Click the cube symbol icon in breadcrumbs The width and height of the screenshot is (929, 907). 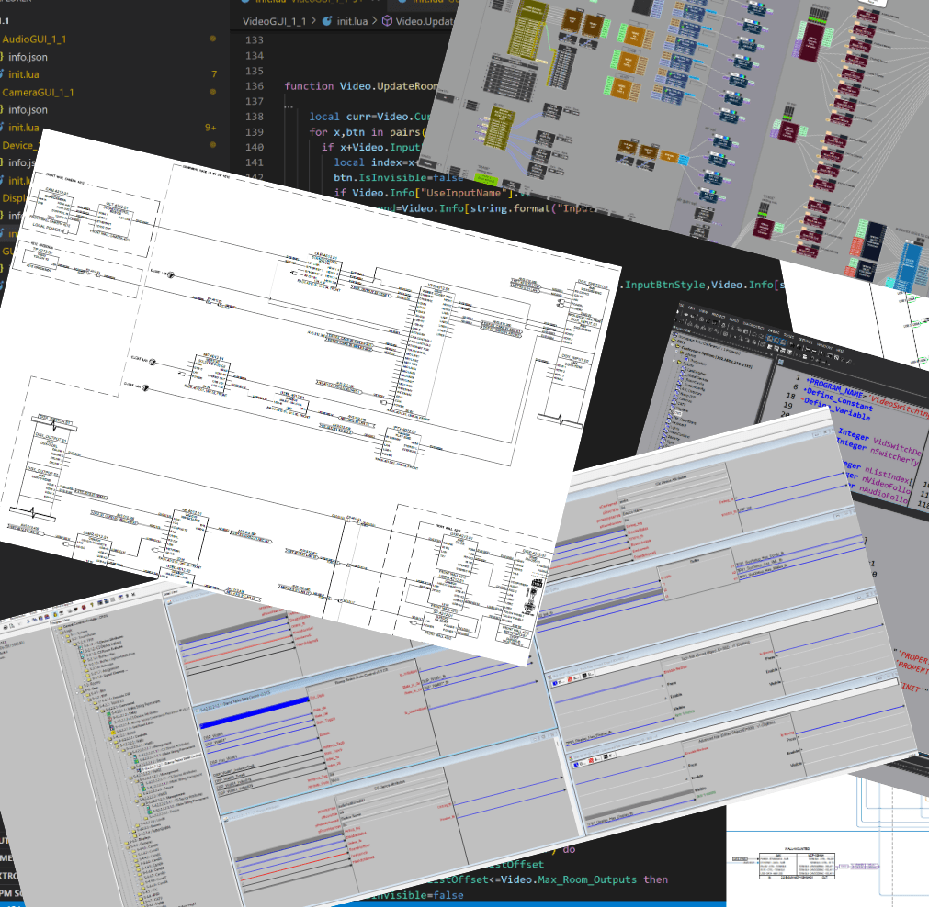pos(387,21)
